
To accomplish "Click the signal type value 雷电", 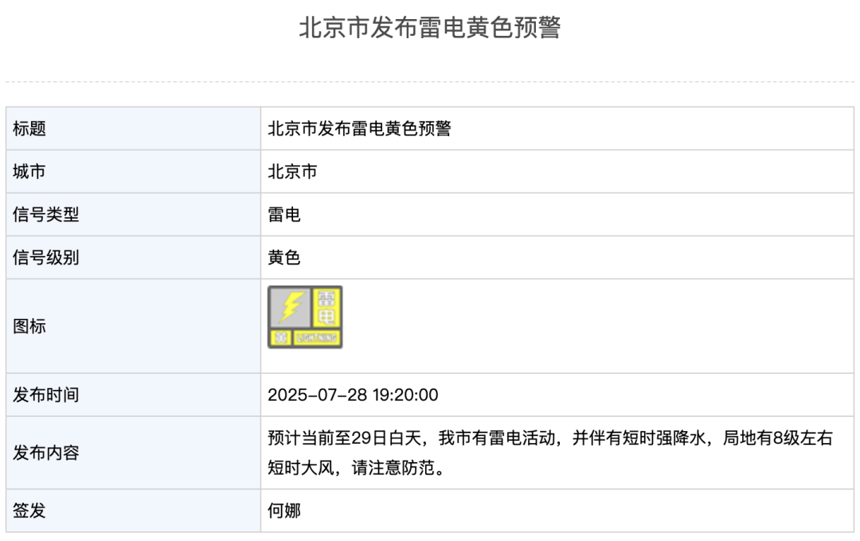I will click(284, 214).
